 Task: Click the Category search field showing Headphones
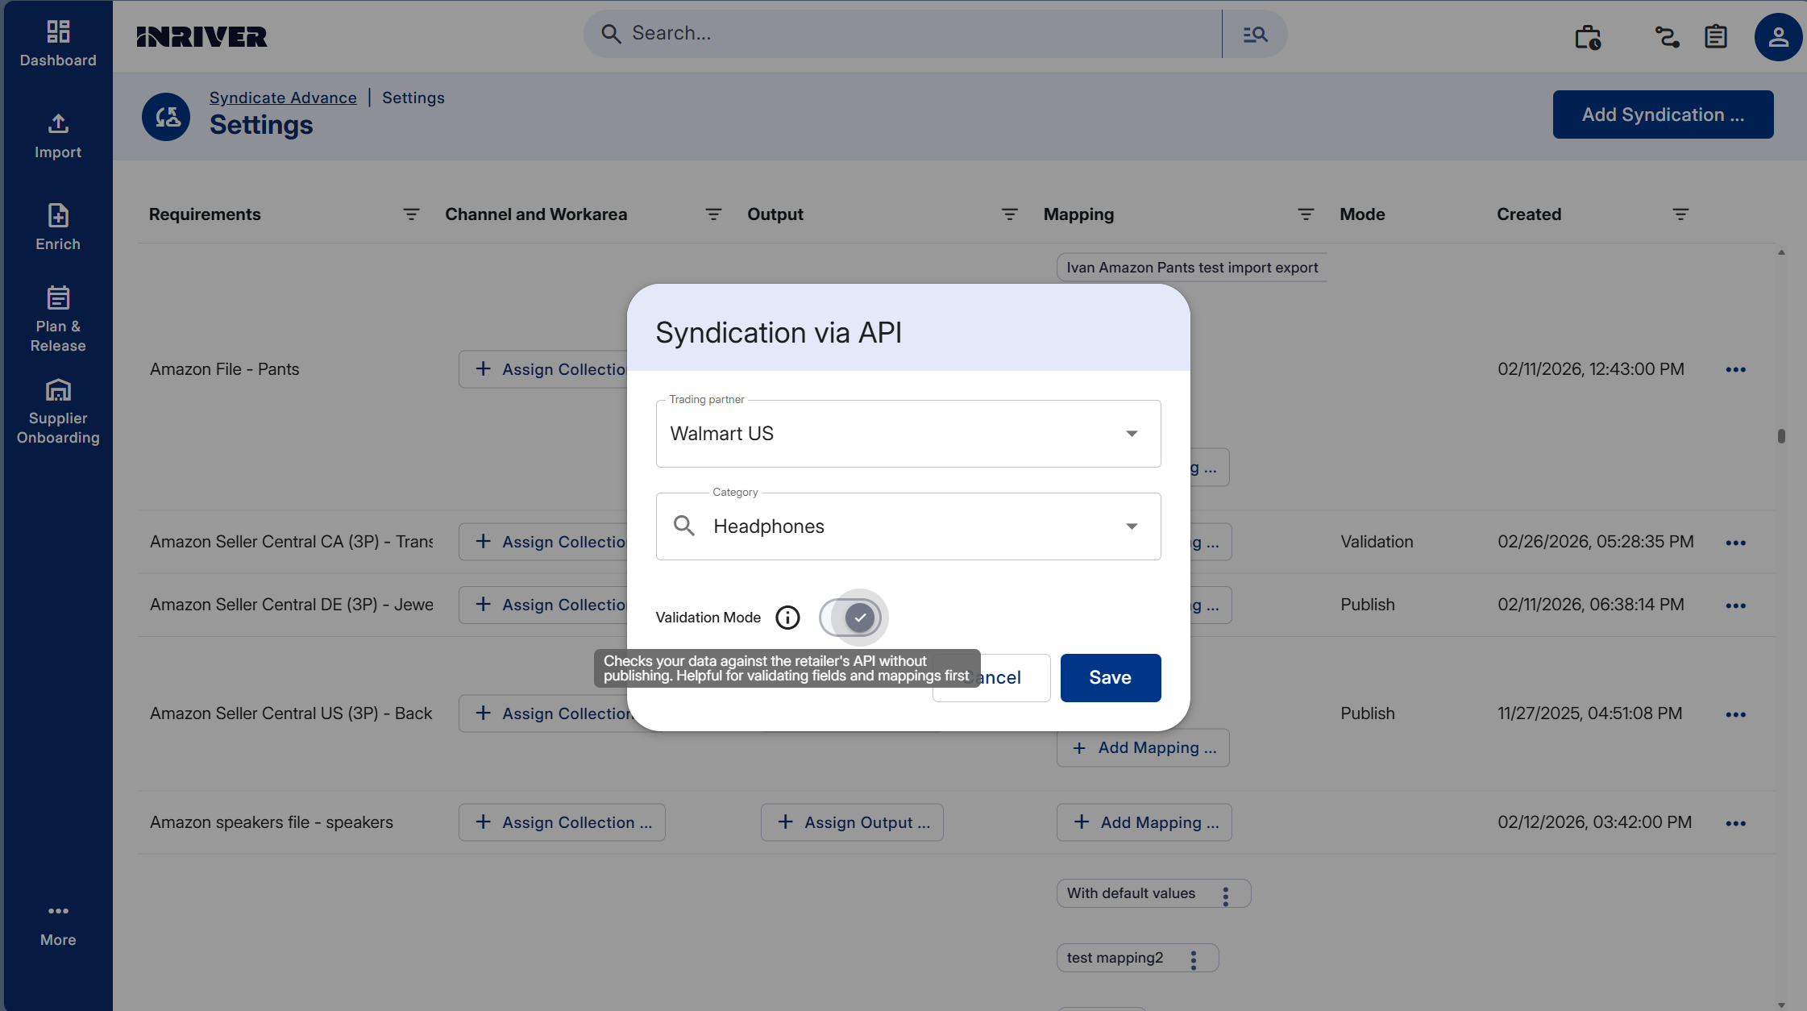[x=908, y=526]
